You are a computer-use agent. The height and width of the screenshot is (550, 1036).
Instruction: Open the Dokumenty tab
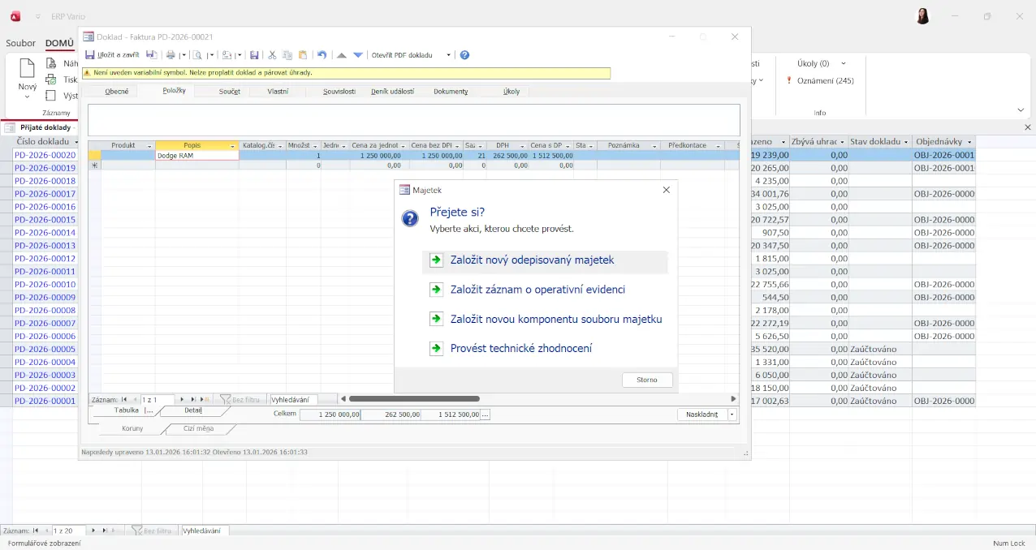point(451,92)
